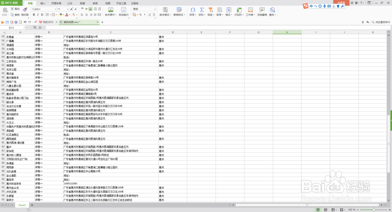The width and height of the screenshot is (392, 212).
Task: Open the Calibri font name dropdown
Action: [55, 9]
